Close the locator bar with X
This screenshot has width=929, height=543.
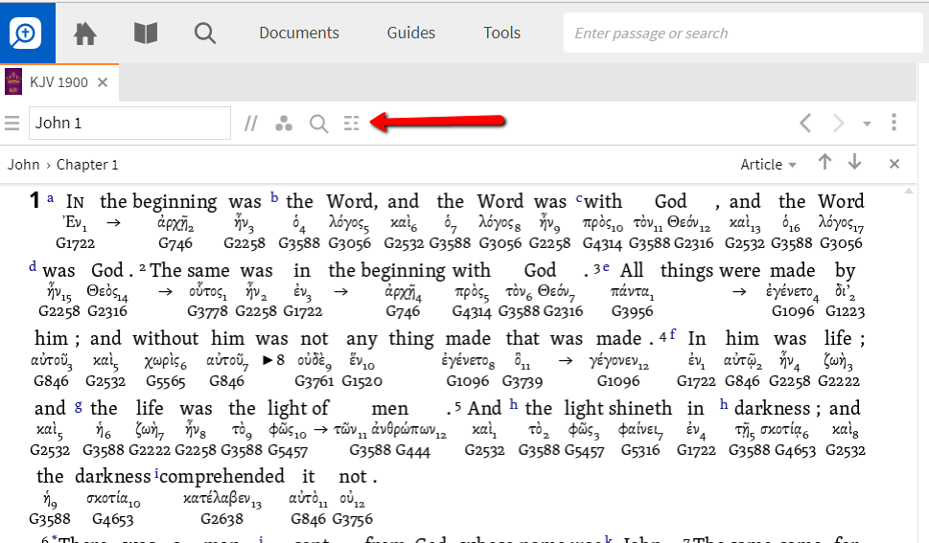894,164
